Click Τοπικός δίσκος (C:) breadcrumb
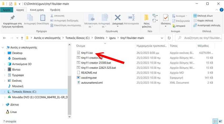The image size is (224, 124). [x=77, y=38]
